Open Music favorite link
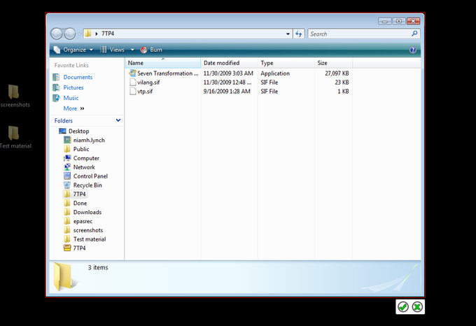476x326 pixels. tap(71, 98)
